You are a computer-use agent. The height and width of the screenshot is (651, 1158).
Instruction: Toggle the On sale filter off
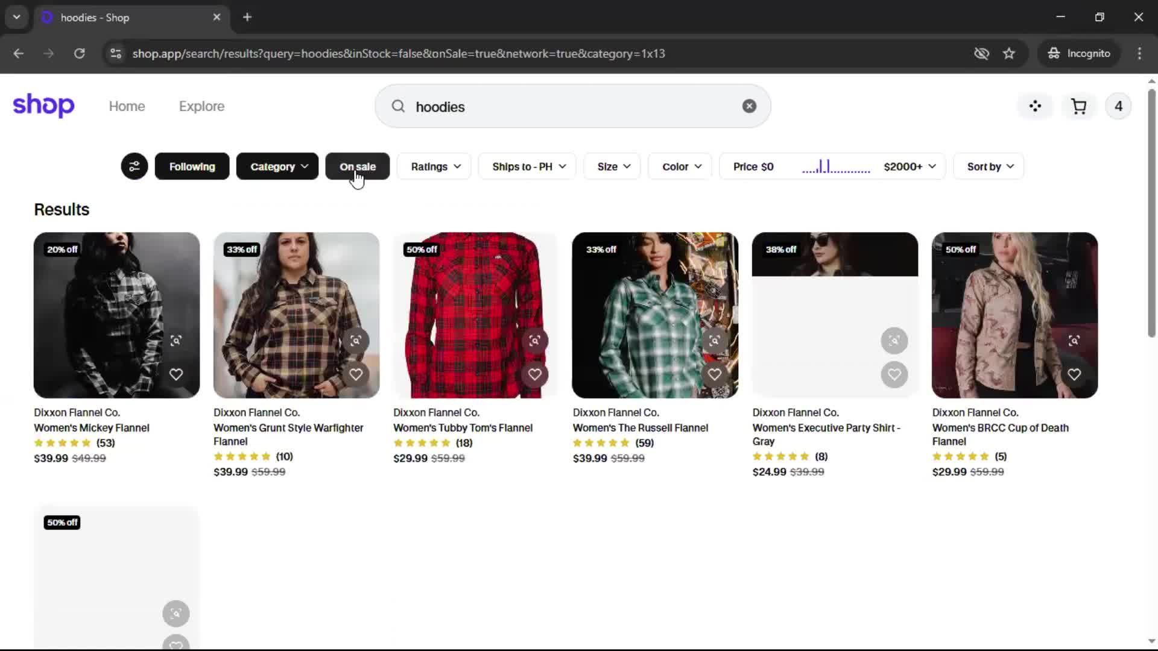click(x=357, y=166)
